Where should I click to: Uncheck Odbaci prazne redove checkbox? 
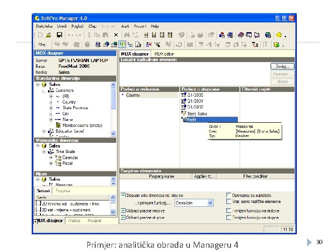point(123,210)
